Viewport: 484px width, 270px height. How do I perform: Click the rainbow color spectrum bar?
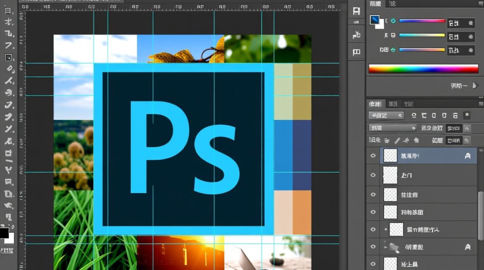[x=423, y=69]
